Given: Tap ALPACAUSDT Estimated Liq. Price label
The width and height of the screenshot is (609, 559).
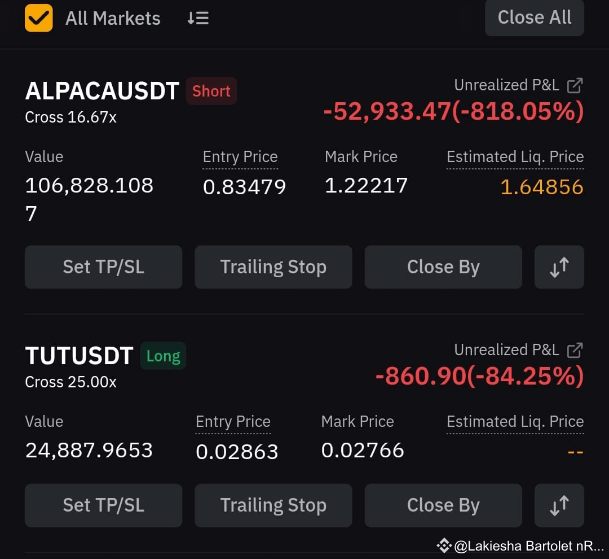Looking at the screenshot, I should [515, 157].
